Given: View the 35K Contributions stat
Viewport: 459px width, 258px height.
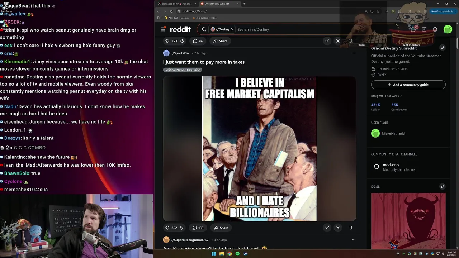Looking at the screenshot, I should [399, 107].
